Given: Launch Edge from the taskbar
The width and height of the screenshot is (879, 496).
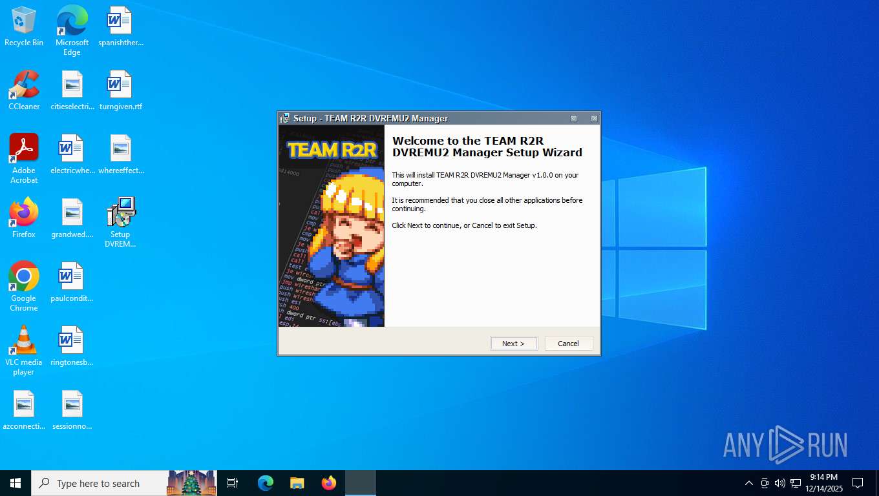Looking at the screenshot, I should (266, 483).
